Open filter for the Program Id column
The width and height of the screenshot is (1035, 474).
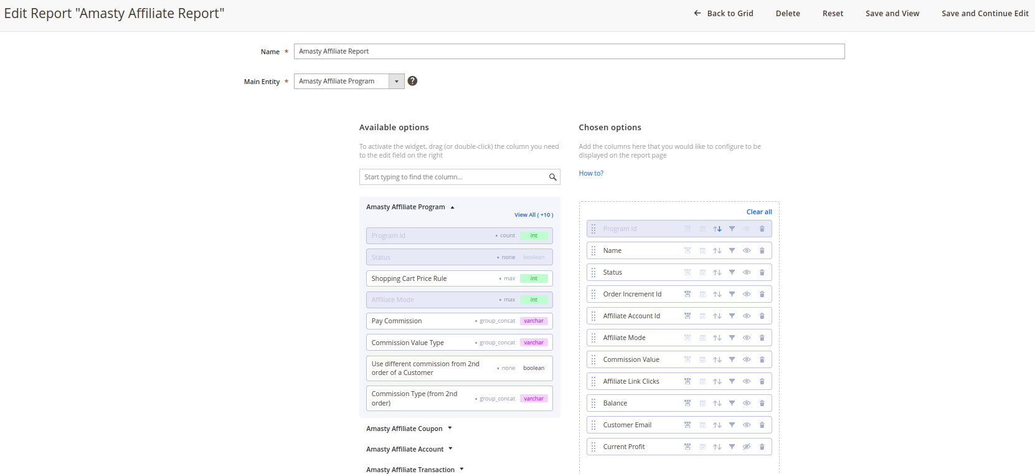[732, 229]
